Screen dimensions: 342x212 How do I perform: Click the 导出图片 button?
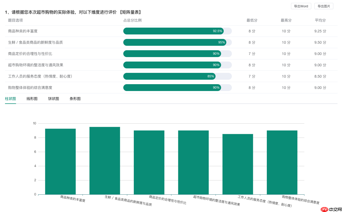pos(324,6)
